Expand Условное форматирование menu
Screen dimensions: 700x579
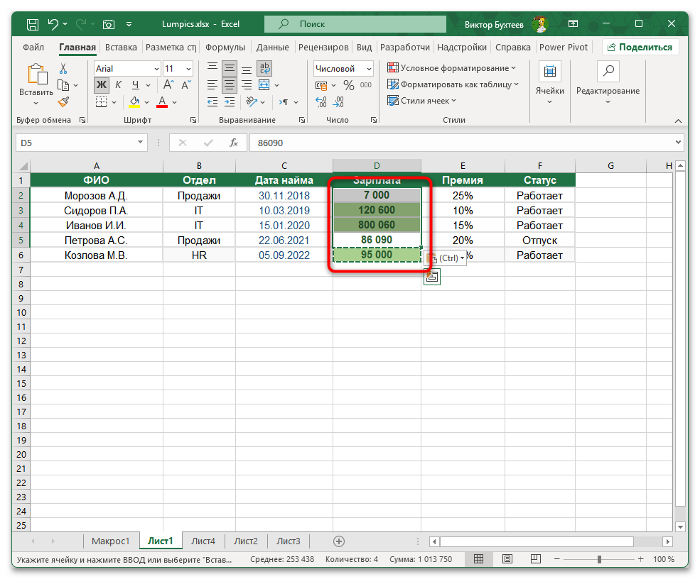452,68
